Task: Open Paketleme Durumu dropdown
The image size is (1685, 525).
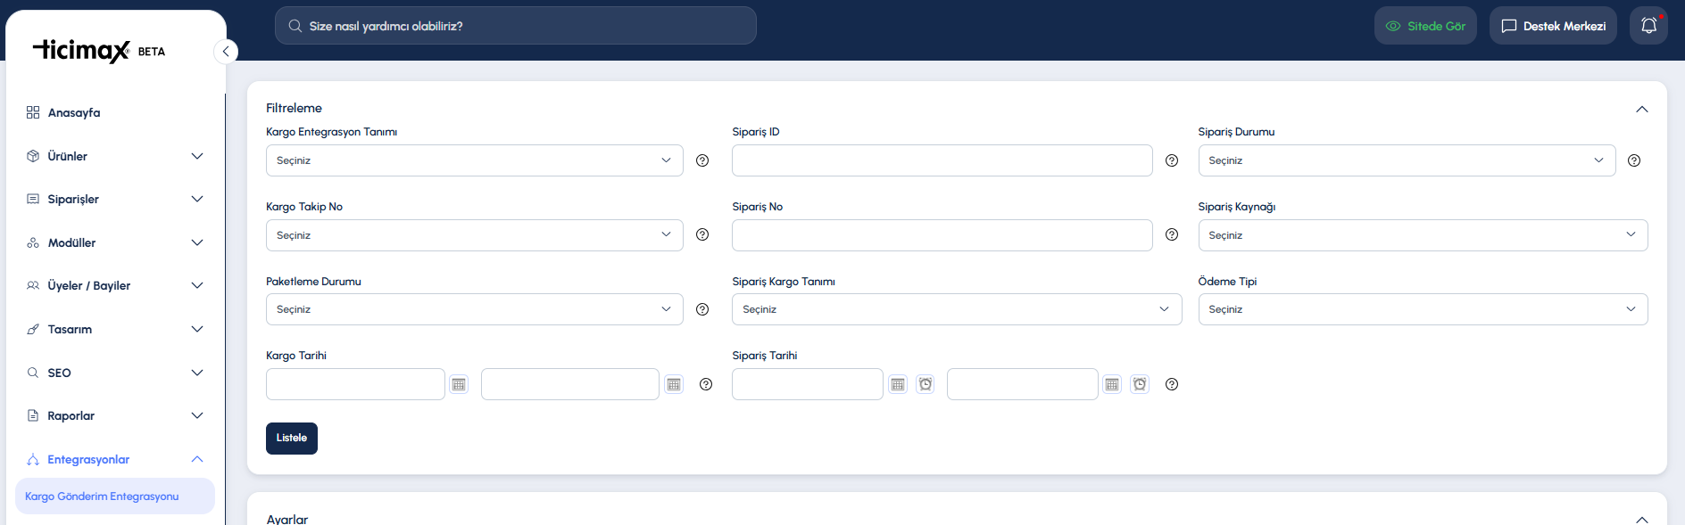Action: click(475, 309)
